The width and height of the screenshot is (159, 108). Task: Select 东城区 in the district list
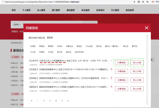33,46
